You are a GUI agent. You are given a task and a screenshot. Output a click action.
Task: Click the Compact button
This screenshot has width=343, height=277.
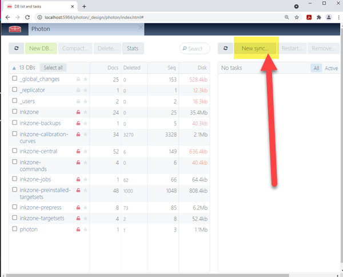(75, 48)
